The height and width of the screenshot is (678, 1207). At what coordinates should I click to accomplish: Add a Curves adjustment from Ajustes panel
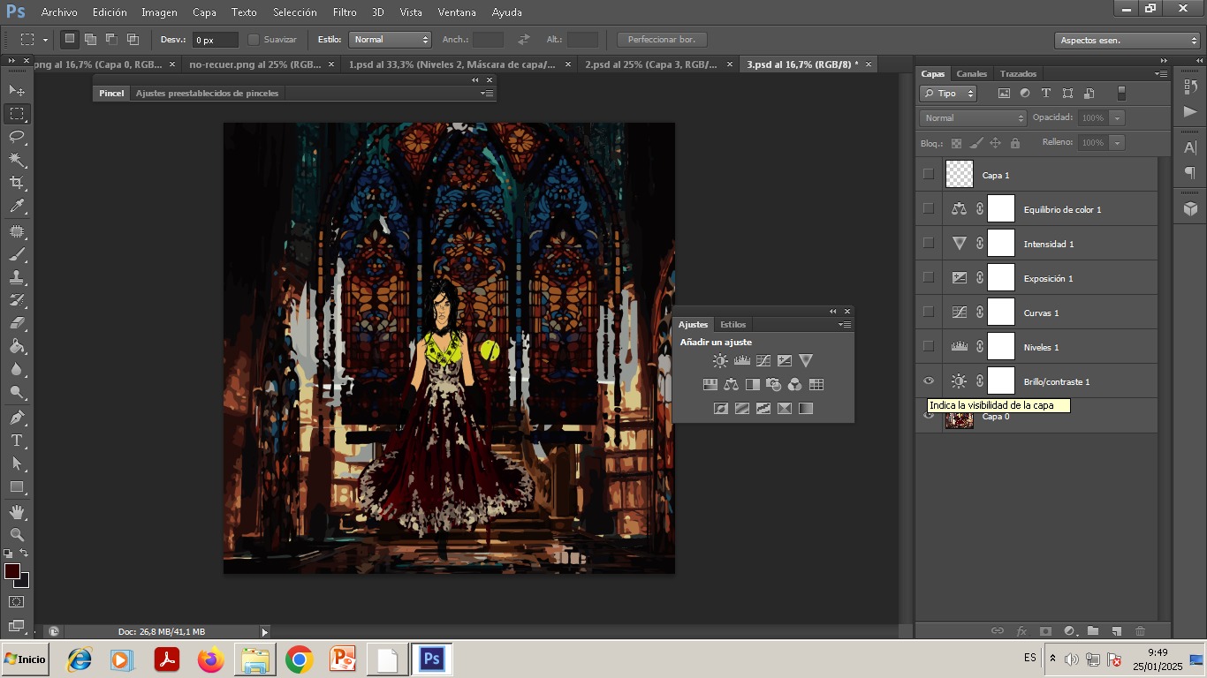coord(763,361)
